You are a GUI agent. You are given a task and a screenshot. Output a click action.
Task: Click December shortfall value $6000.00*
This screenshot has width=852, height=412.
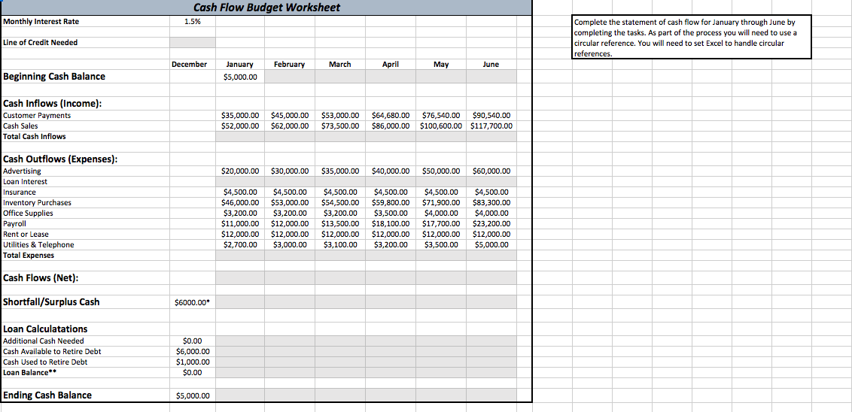click(x=192, y=303)
